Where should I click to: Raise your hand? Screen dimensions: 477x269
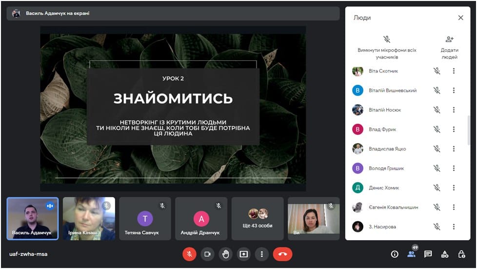[225, 254]
